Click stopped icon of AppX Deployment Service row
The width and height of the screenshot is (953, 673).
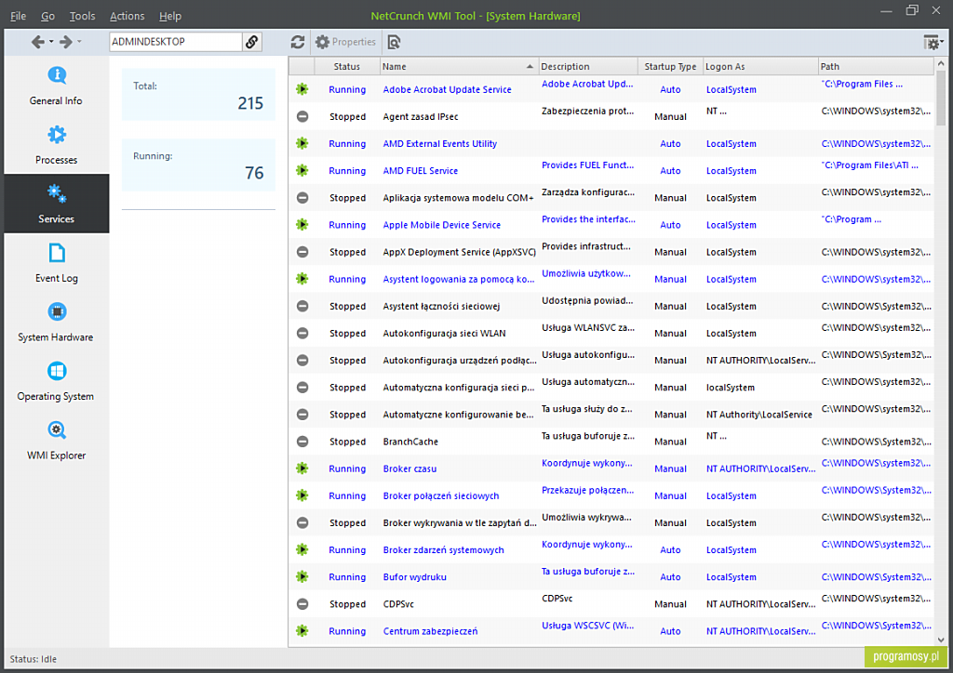point(302,252)
